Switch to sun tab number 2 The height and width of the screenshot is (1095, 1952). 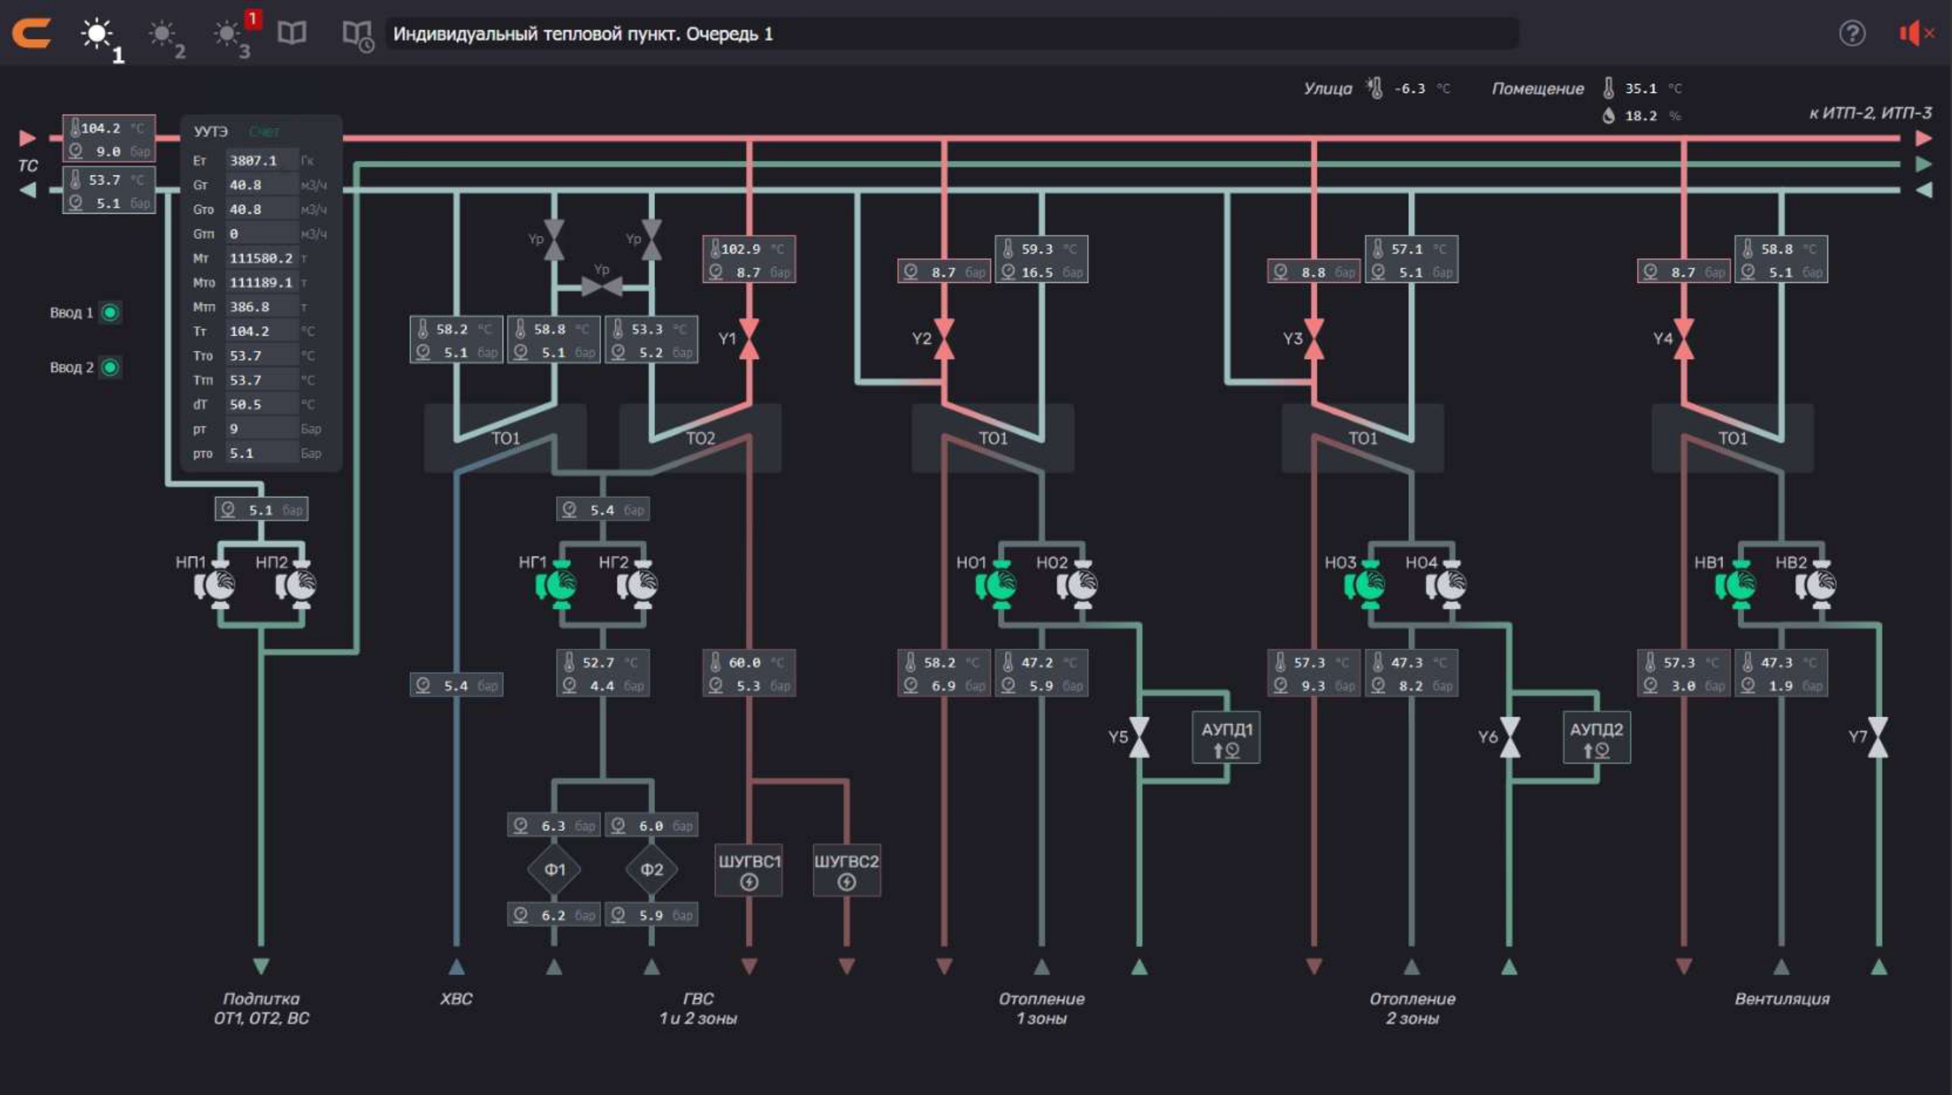163,34
